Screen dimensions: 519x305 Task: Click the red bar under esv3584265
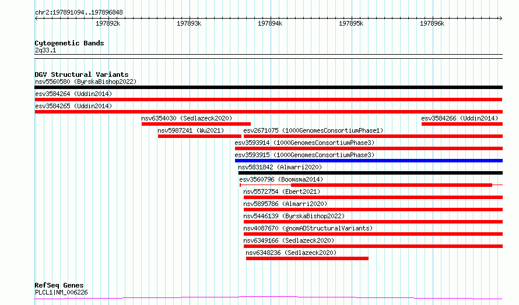click(x=268, y=112)
